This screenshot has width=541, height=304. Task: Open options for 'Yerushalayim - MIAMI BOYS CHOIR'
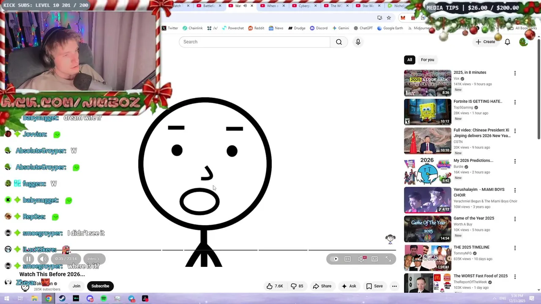tap(515, 190)
